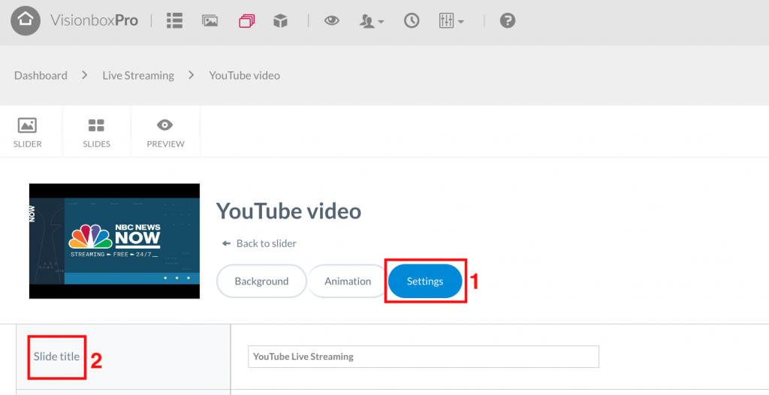Switch to the SLIDES tab

97,132
